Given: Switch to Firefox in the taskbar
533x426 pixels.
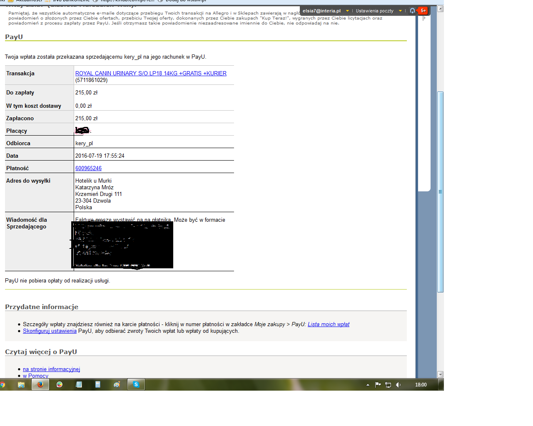Looking at the screenshot, I should click(40, 385).
